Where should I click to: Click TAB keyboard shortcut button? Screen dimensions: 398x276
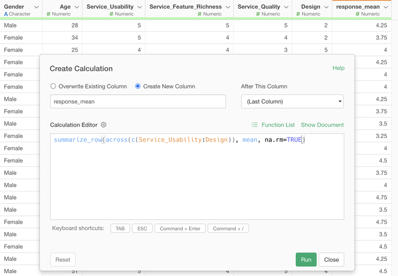click(120, 228)
